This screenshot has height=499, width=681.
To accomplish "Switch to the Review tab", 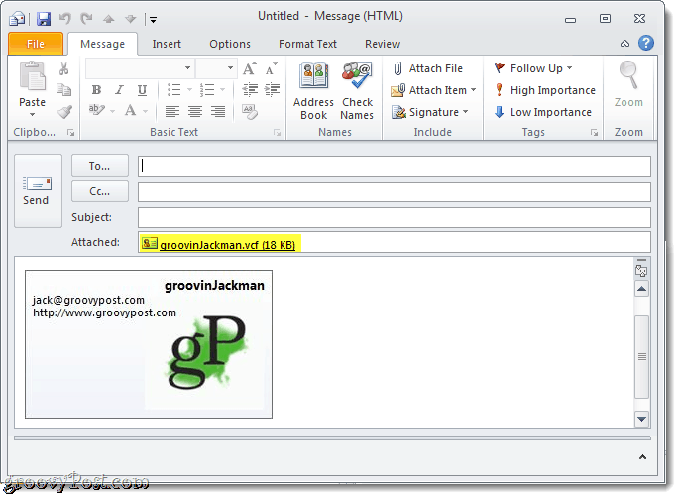I will tap(383, 44).
